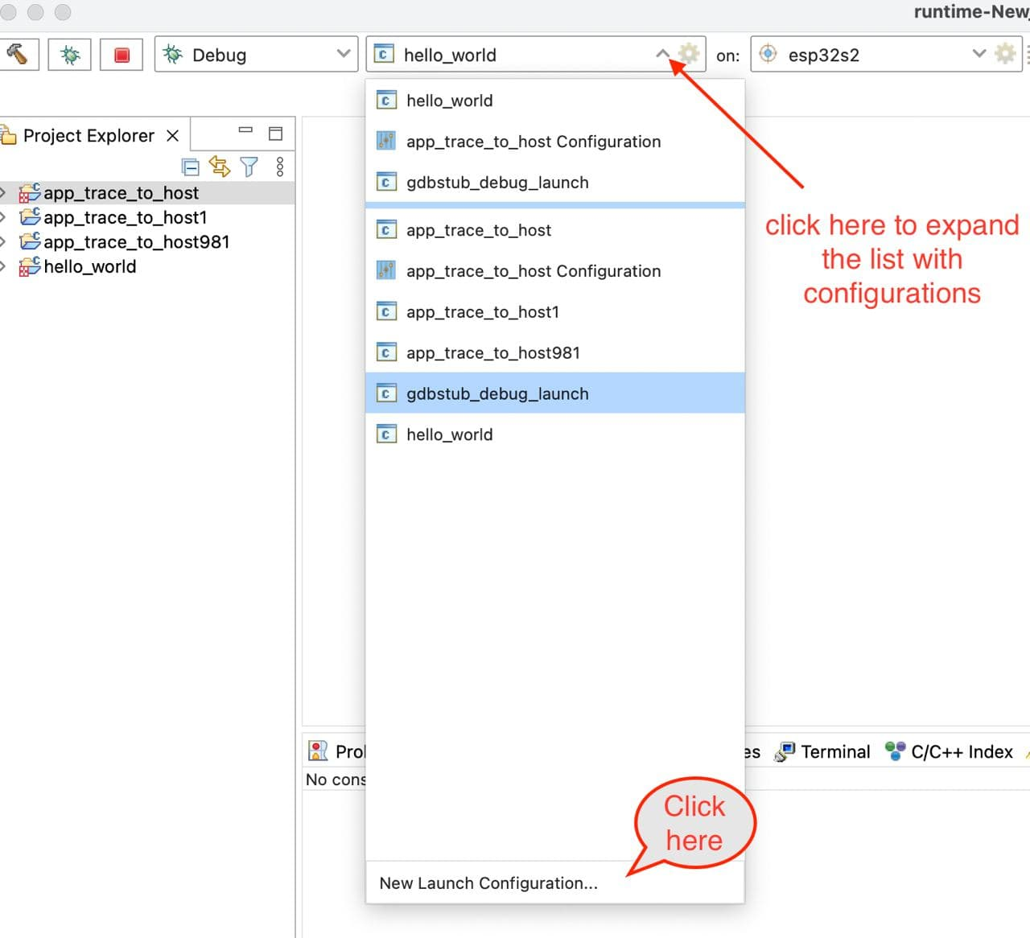Screen dimensions: 1030x938
Task: Click the hammer Build icon
Action: tap(17, 55)
